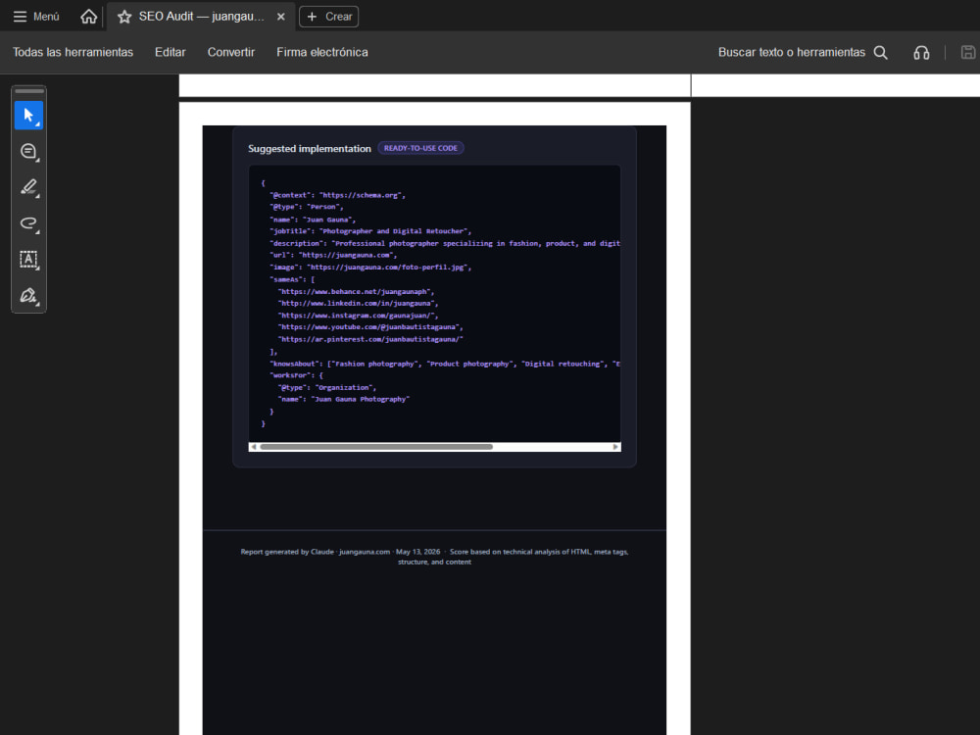Select the text box tool

28,259
